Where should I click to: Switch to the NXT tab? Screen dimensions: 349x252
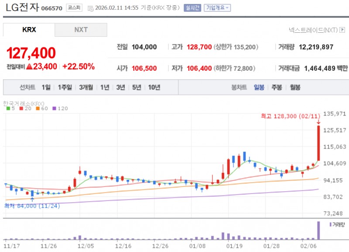tap(81, 30)
